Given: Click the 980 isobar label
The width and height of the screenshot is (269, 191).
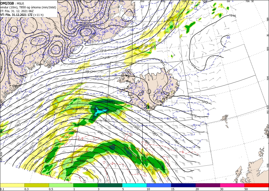Looking at the screenshot, I should (x=82, y=161).
